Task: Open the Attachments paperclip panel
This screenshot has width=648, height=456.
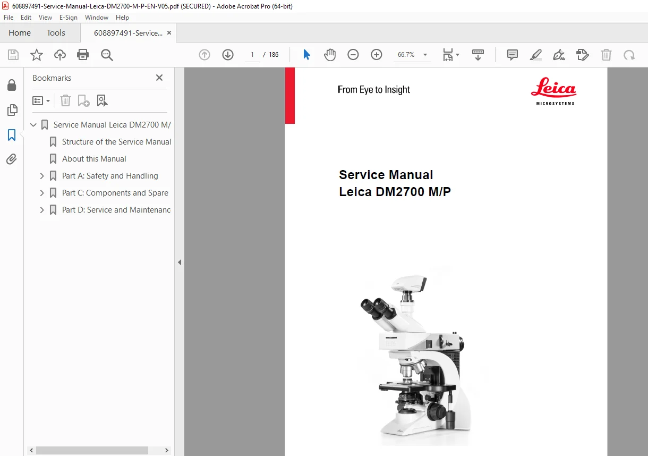Action: click(12, 159)
